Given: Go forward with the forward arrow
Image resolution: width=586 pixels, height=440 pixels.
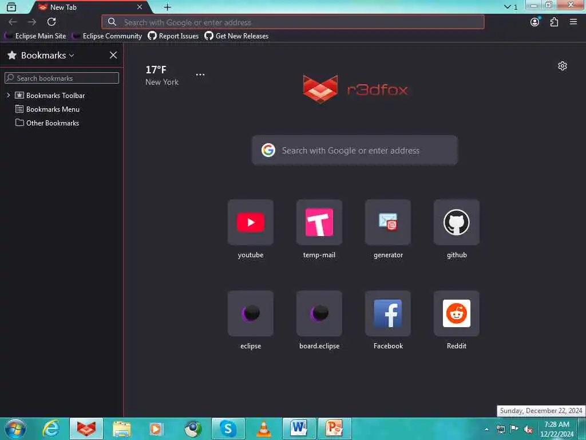Looking at the screenshot, I should 32,22.
